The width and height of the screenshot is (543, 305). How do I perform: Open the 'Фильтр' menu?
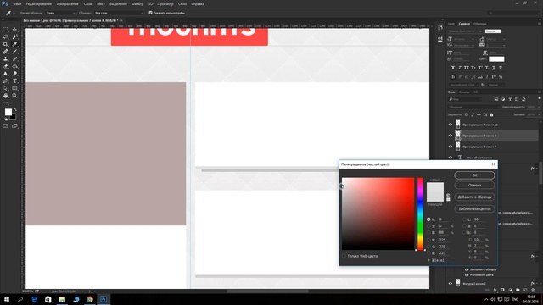(137, 3)
